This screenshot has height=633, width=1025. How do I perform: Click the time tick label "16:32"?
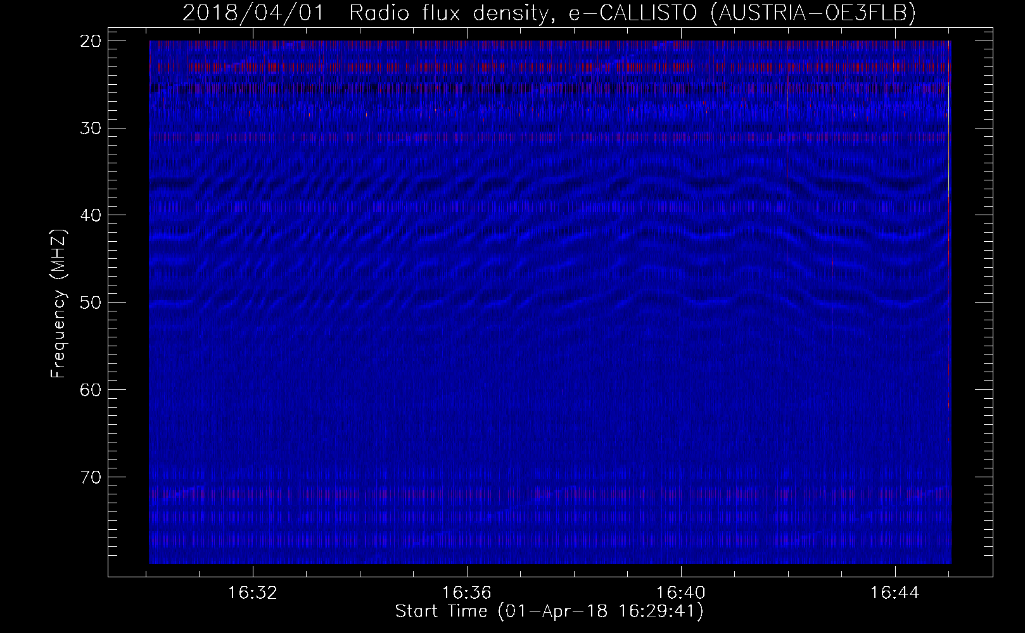pyautogui.click(x=253, y=593)
